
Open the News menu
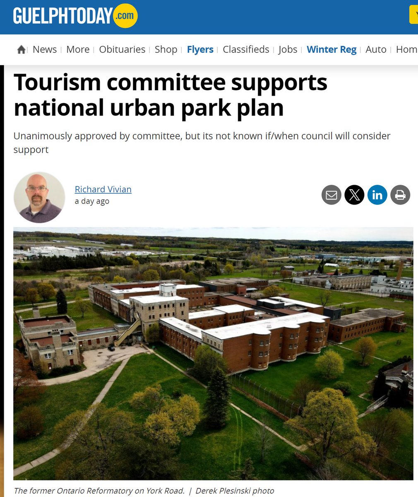pyautogui.click(x=45, y=49)
